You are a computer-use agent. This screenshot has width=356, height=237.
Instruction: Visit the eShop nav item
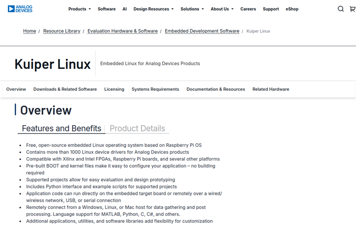292,9
